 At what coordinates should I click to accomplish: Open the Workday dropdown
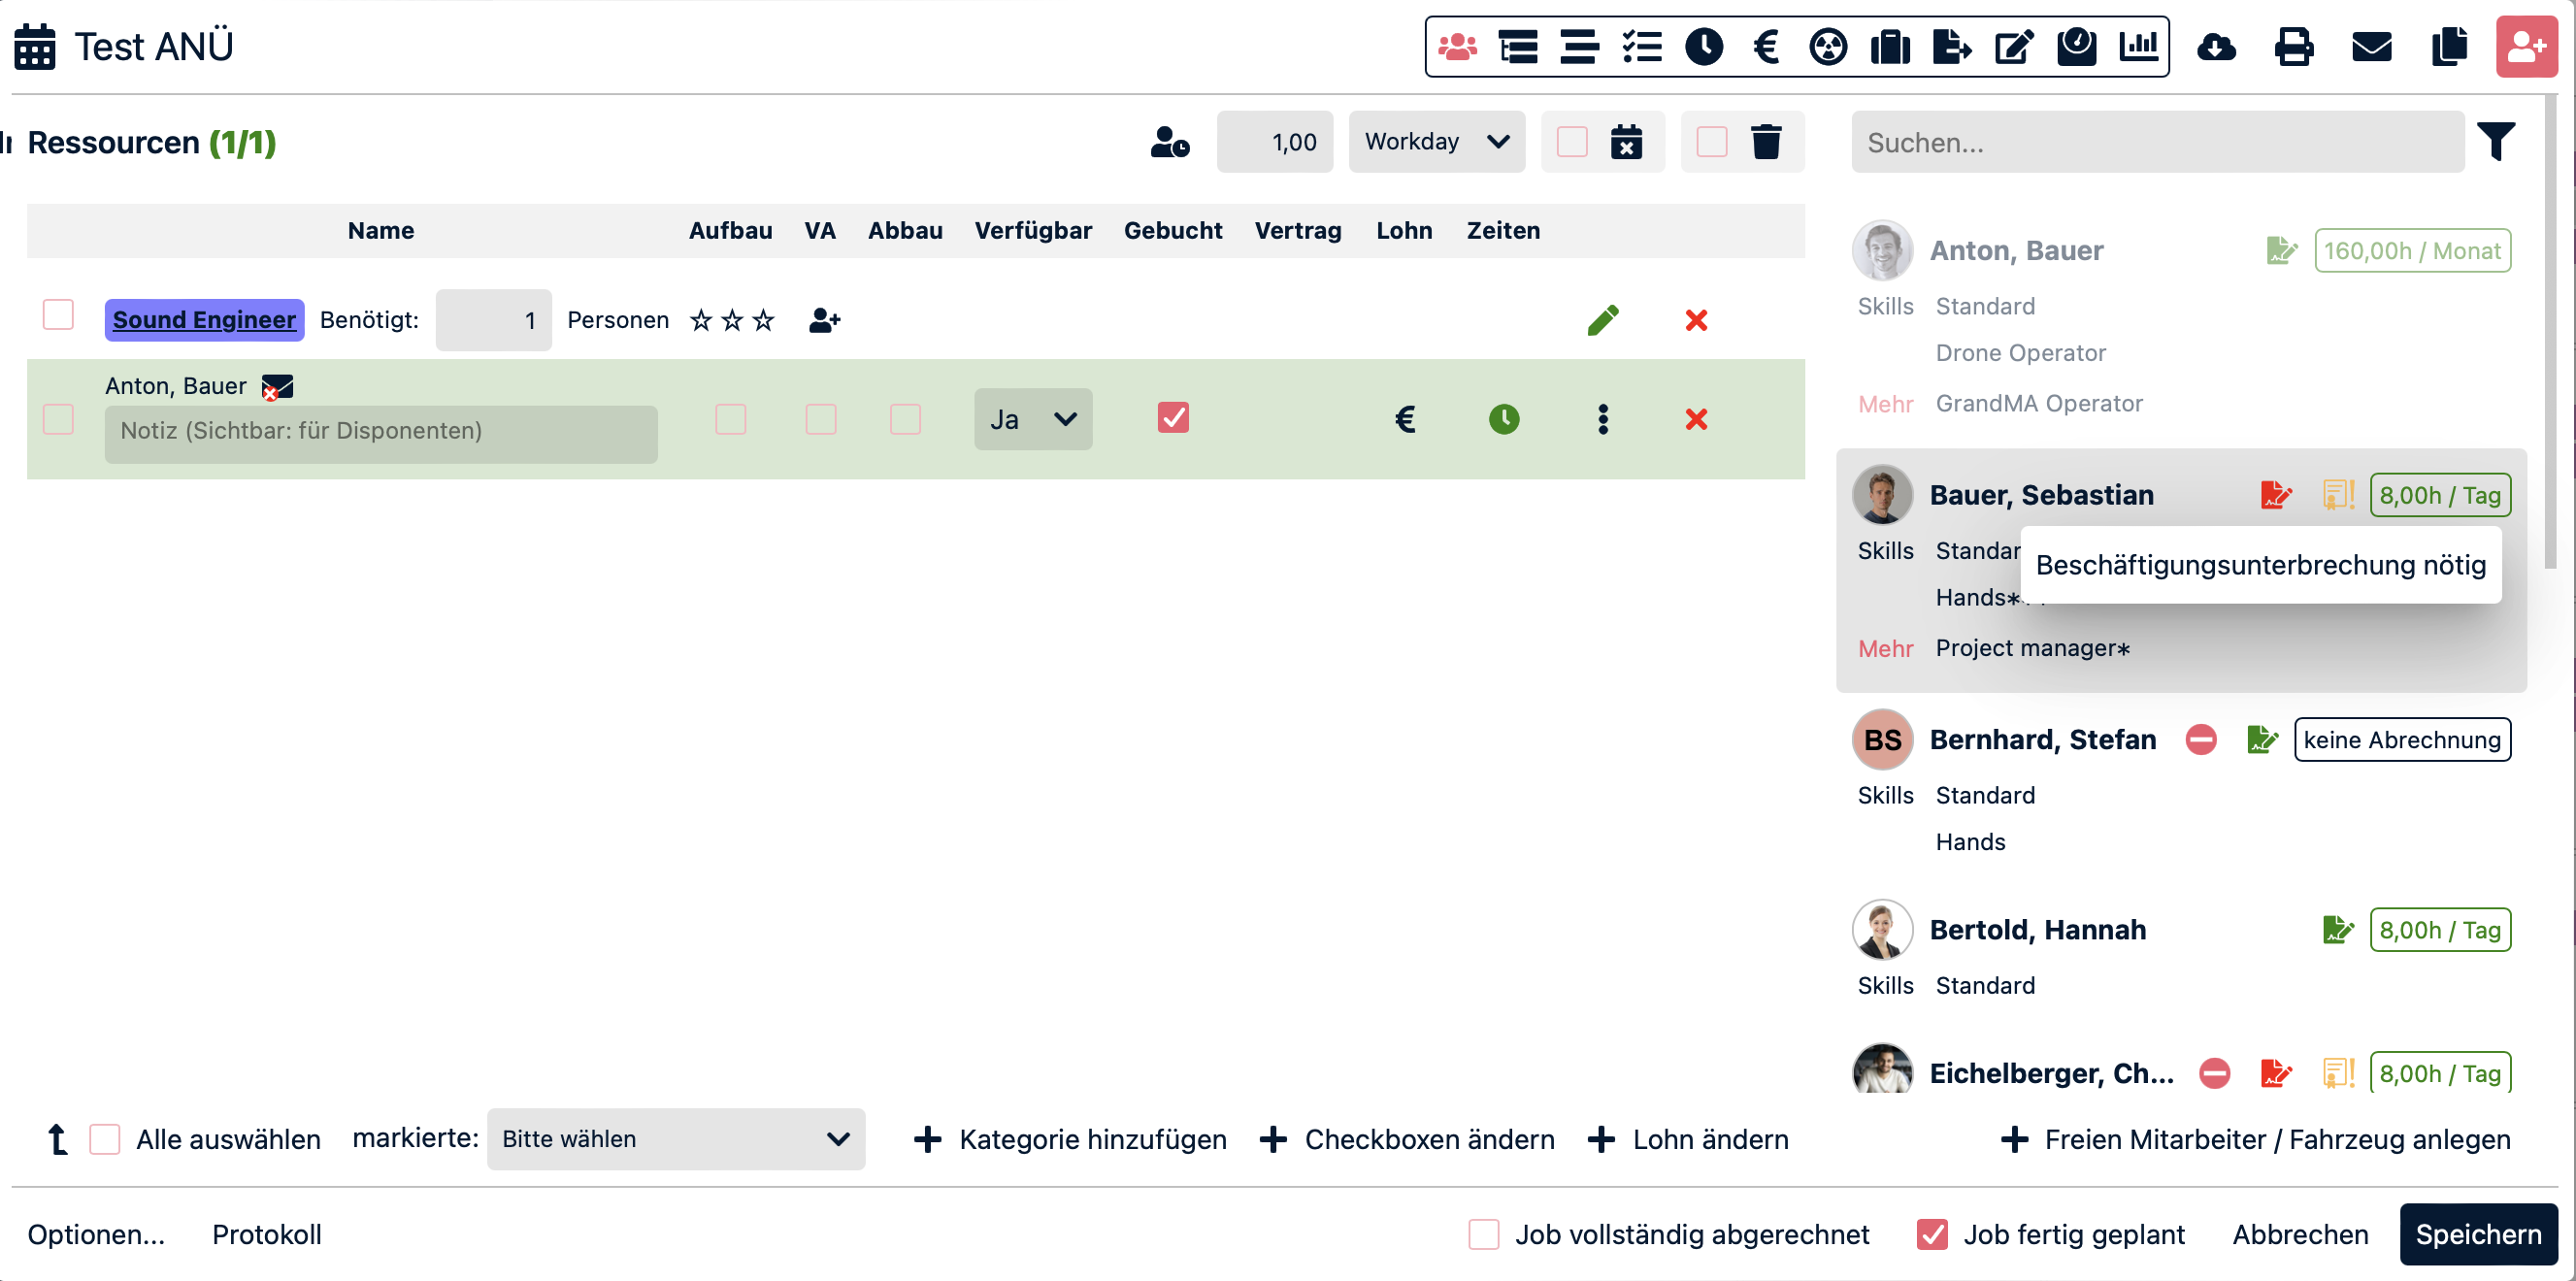click(1436, 142)
